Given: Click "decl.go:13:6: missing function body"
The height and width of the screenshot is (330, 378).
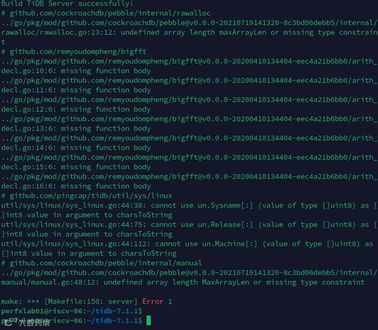Looking at the screenshot, I should click(76, 129).
